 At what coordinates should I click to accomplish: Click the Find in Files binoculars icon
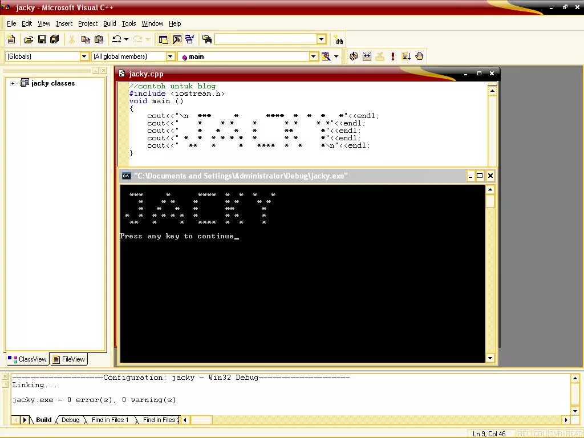[206, 39]
